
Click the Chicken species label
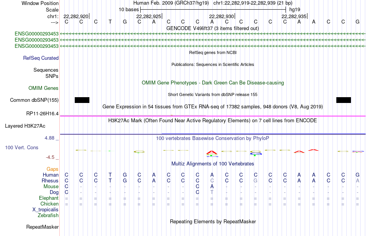pyautogui.click(x=49, y=204)
